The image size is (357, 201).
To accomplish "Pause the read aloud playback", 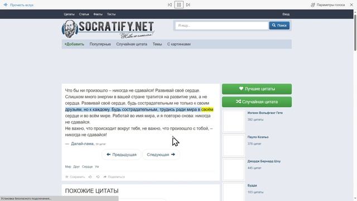I will (x=178, y=4).
